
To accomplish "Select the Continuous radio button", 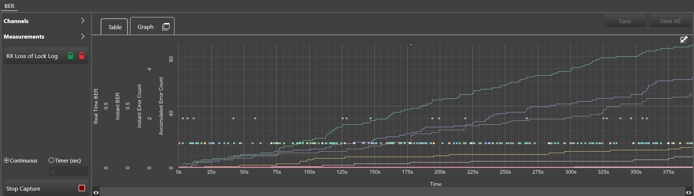I will pos(7,160).
